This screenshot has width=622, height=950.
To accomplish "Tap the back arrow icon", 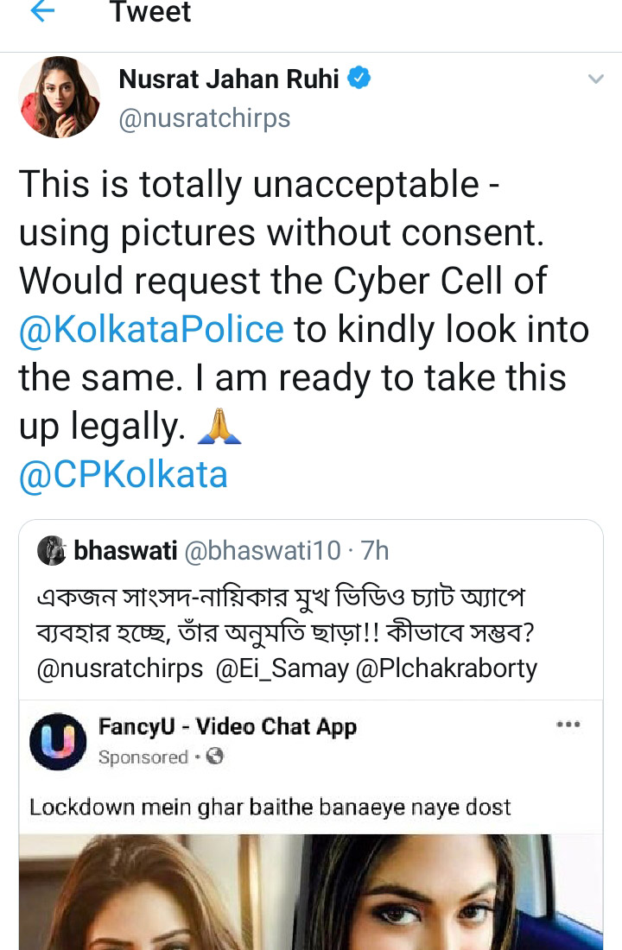I will (42, 10).
